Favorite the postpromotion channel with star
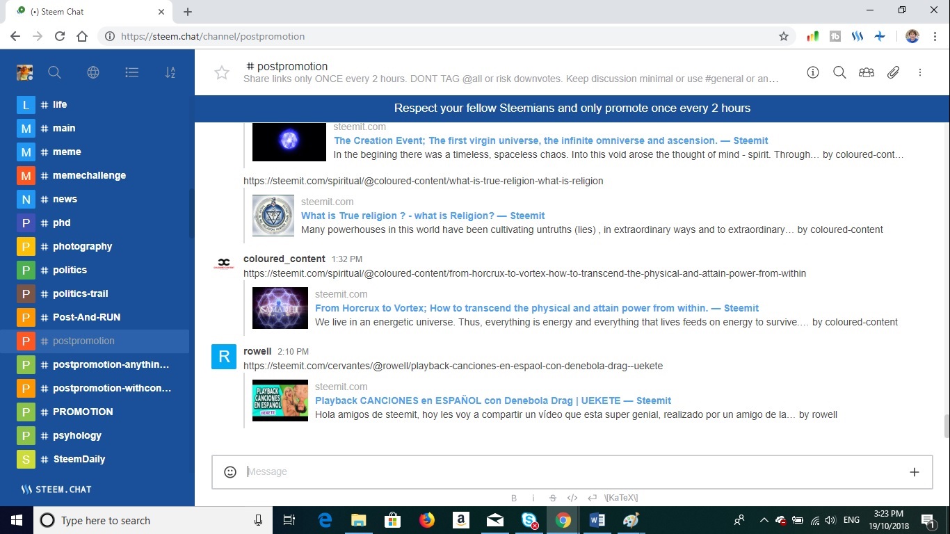This screenshot has width=950, height=534. 222,72
